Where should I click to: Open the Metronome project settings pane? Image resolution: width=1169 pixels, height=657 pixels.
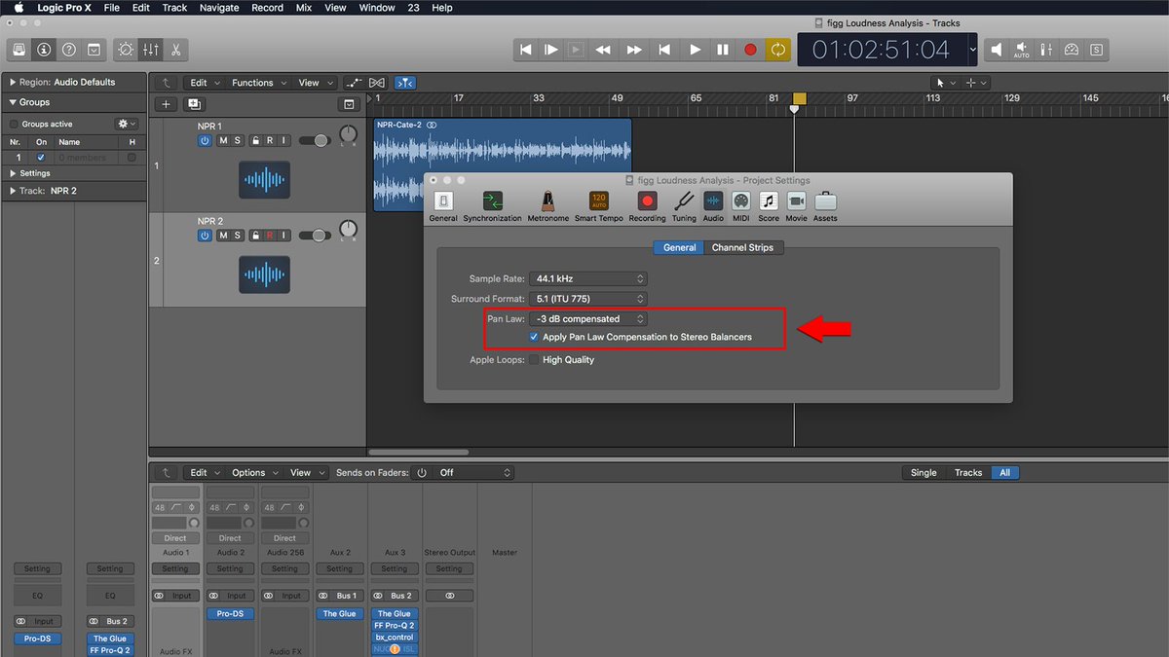tap(548, 206)
